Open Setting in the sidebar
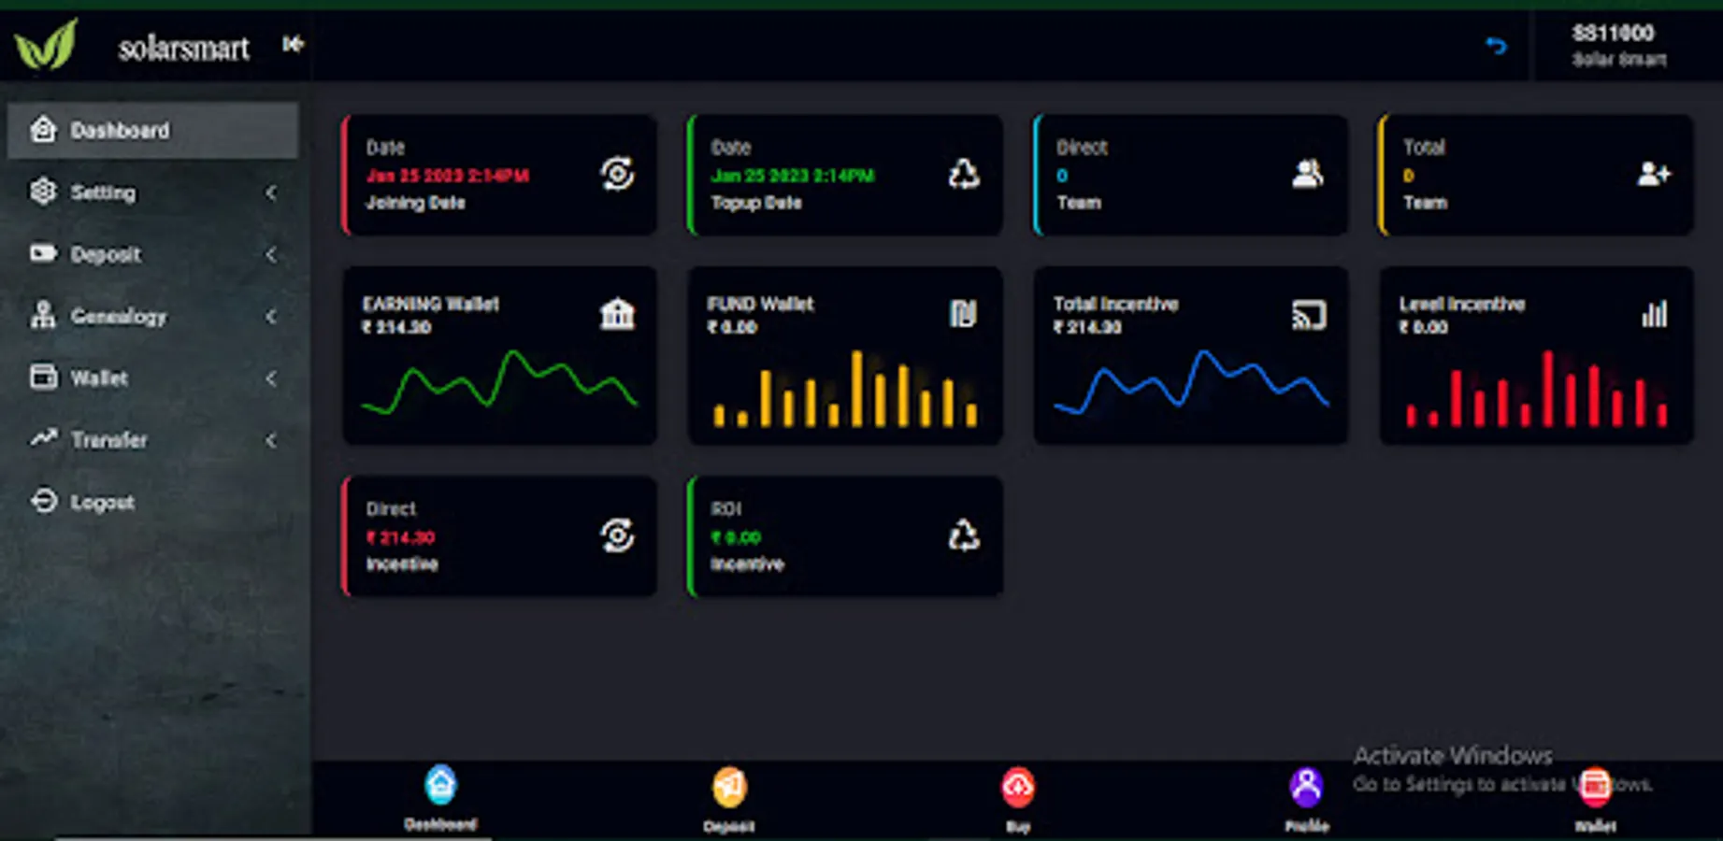This screenshot has width=1723, height=841. (x=153, y=192)
